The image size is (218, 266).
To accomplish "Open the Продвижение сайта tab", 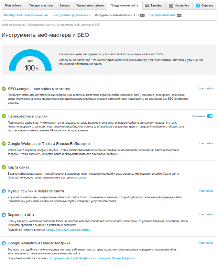I will click(x=125, y=5).
